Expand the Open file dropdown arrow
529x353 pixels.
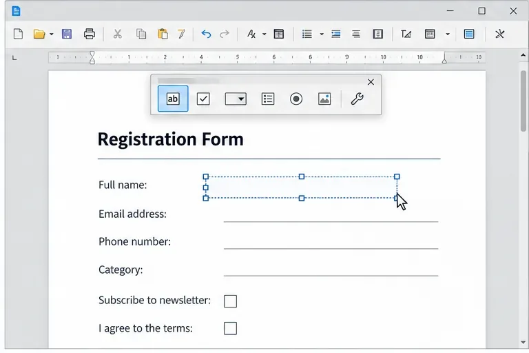[51, 34]
